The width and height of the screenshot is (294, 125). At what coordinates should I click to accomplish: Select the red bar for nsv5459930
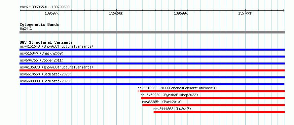tap(213, 98)
